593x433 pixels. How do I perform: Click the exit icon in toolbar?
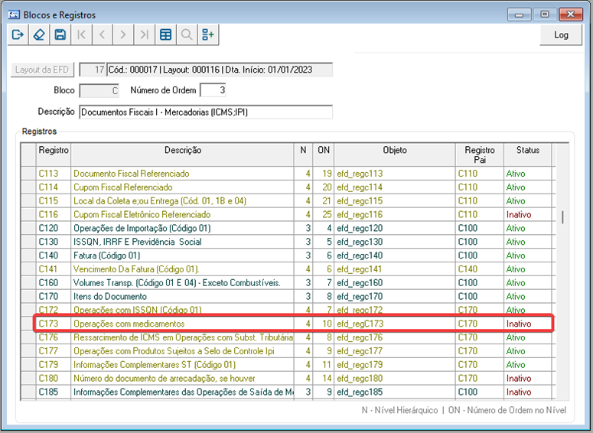coord(18,34)
